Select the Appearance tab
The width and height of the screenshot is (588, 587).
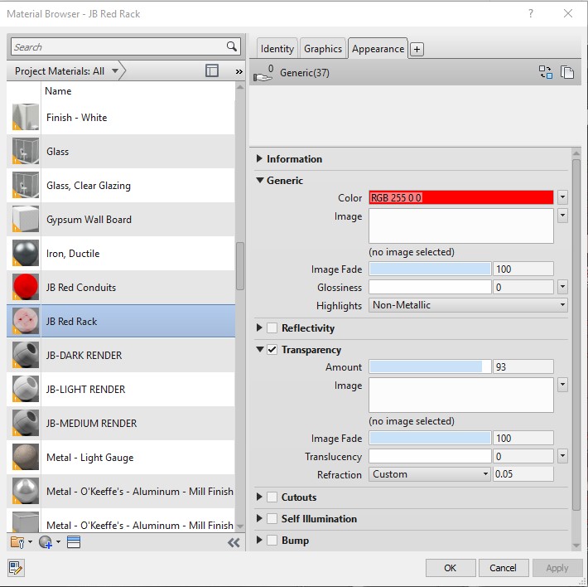point(378,49)
